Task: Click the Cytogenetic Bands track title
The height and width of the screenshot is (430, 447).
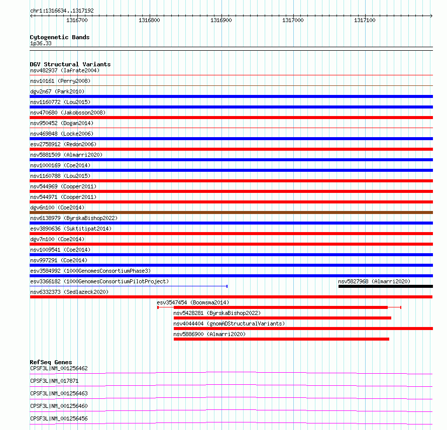Action: [x=60, y=37]
